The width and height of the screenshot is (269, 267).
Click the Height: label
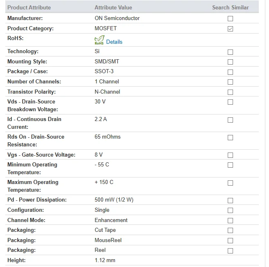pyautogui.click(x=16, y=260)
